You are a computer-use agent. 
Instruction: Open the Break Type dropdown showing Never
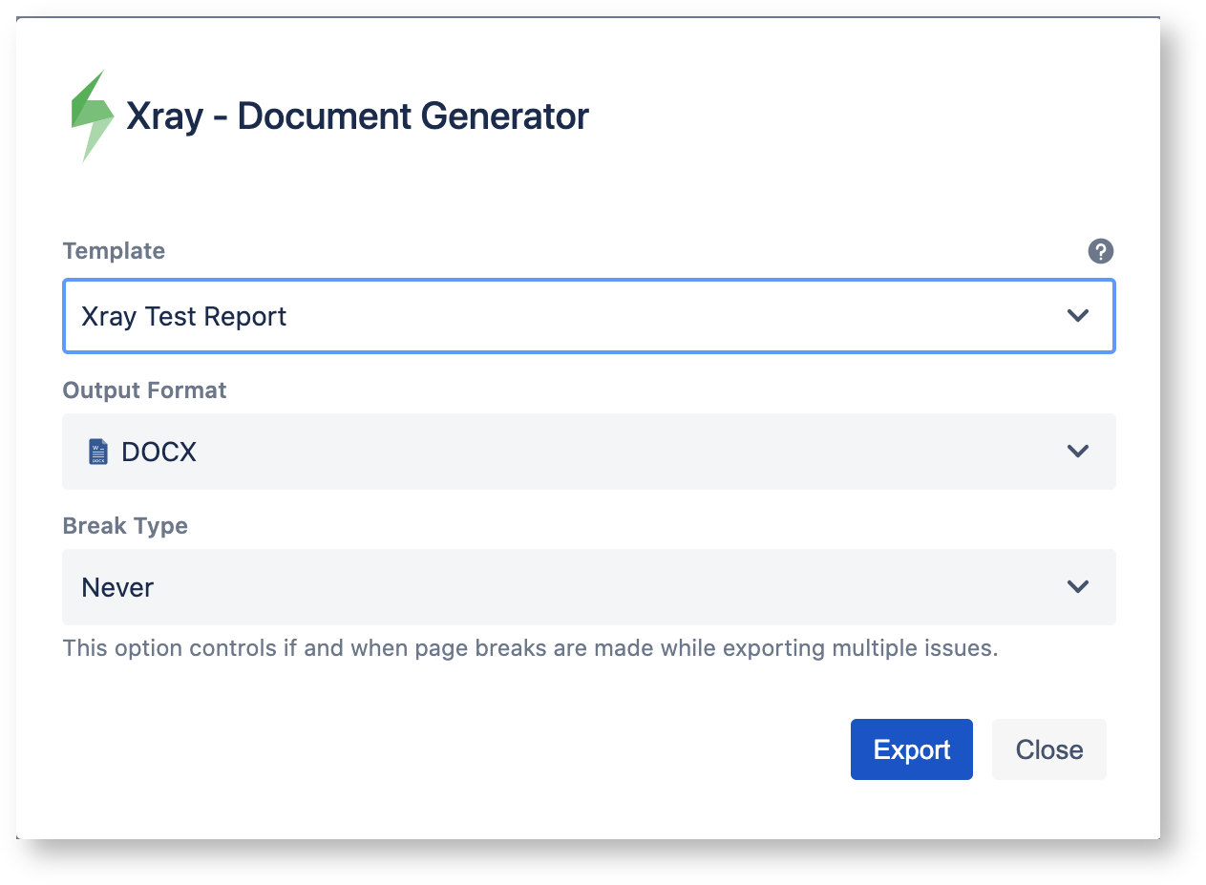[589, 587]
